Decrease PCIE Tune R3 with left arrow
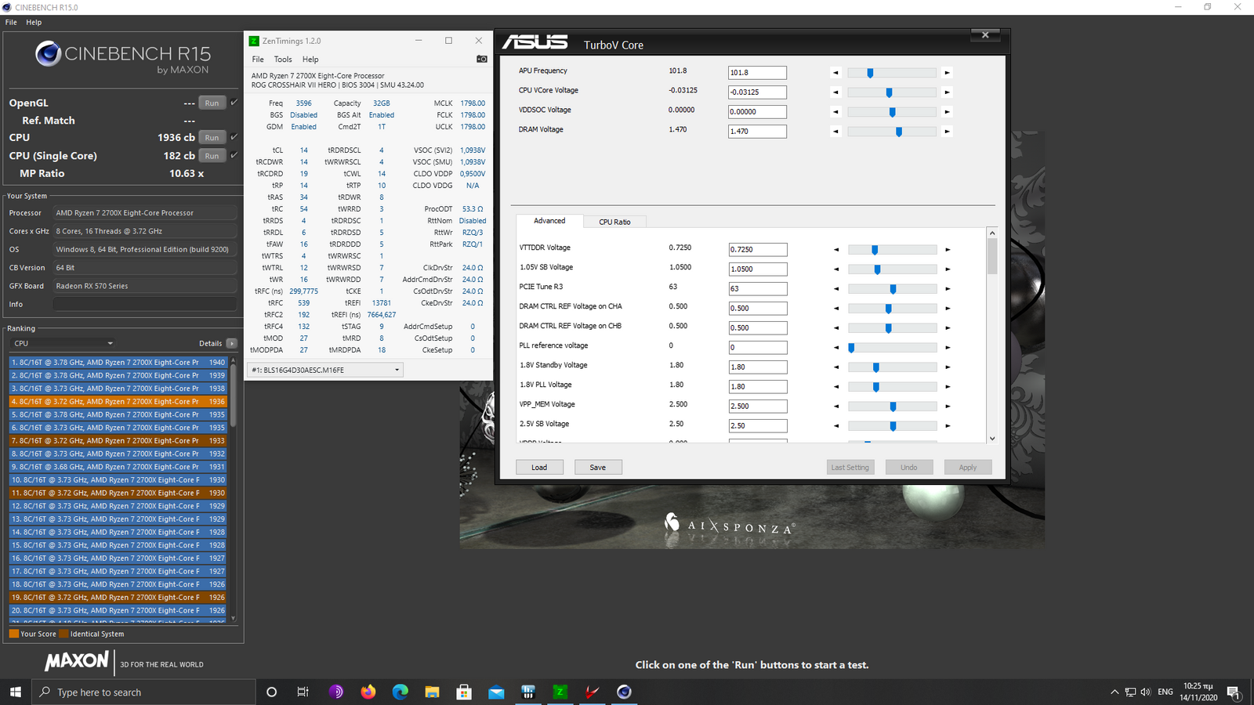The height and width of the screenshot is (705, 1254). [x=836, y=289]
